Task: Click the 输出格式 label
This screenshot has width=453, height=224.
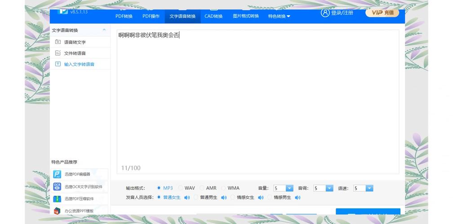Action: [x=136, y=188]
